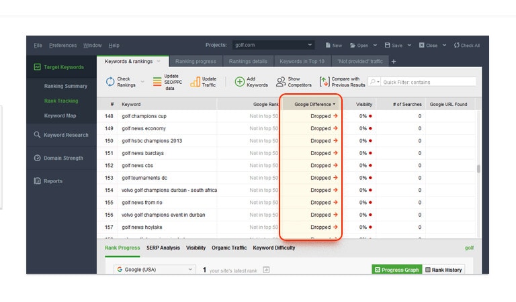Click the Compare with Previous Results icon
516x302 pixels.
tap(324, 81)
